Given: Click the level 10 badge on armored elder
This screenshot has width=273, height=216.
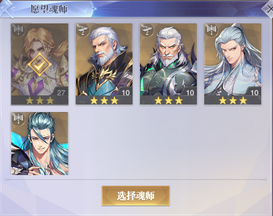Looking at the screenshot, I should 190,93.
